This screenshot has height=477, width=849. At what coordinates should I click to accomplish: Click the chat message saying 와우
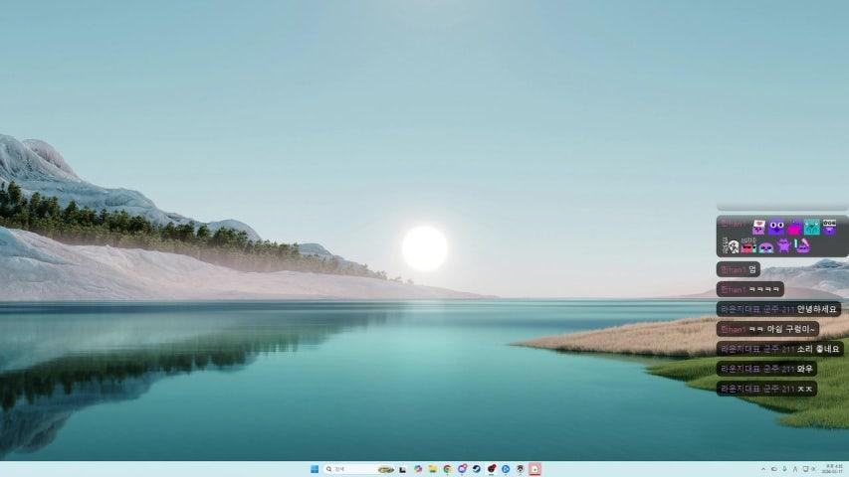click(x=766, y=369)
